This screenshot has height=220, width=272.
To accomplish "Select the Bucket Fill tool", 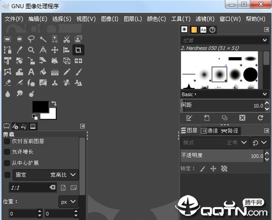I will click(x=43, y=72).
